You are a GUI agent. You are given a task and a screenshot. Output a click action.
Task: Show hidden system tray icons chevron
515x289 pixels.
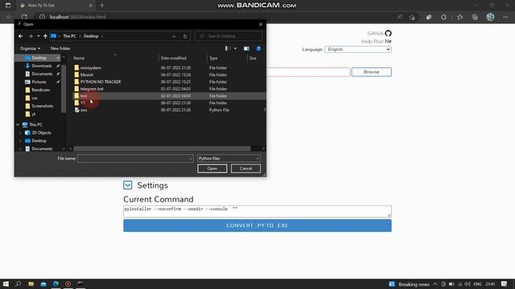[x=435, y=283]
